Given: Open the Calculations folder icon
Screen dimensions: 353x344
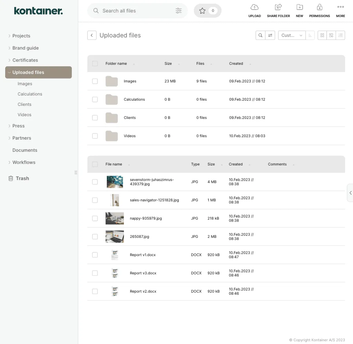Looking at the screenshot, I should point(112,100).
